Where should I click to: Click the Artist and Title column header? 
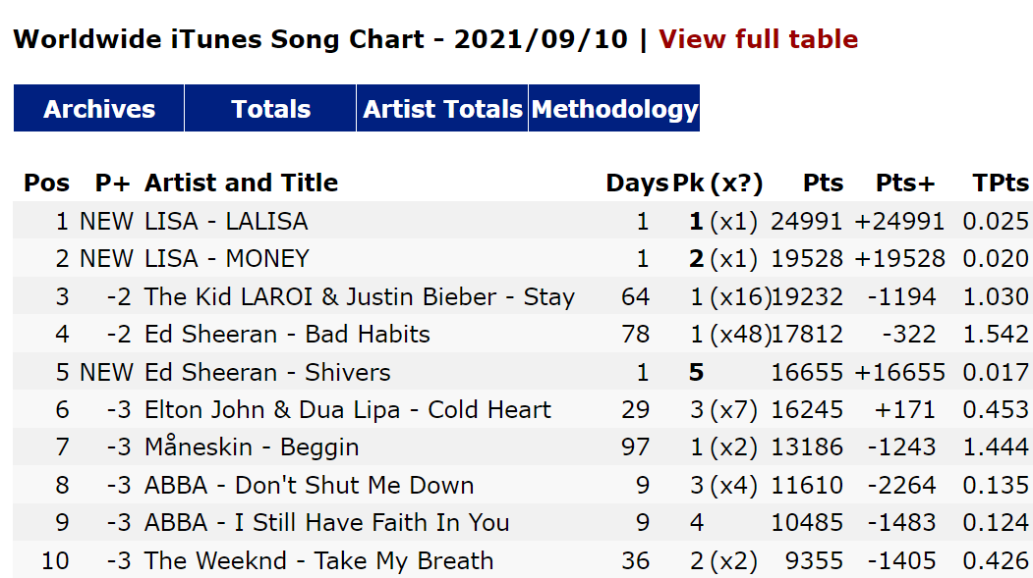pos(241,183)
